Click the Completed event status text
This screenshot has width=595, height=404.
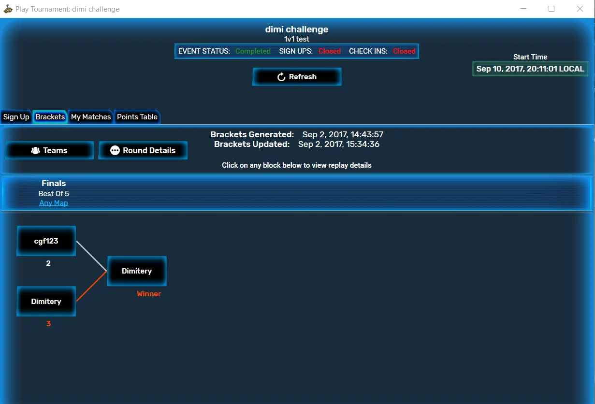click(253, 51)
